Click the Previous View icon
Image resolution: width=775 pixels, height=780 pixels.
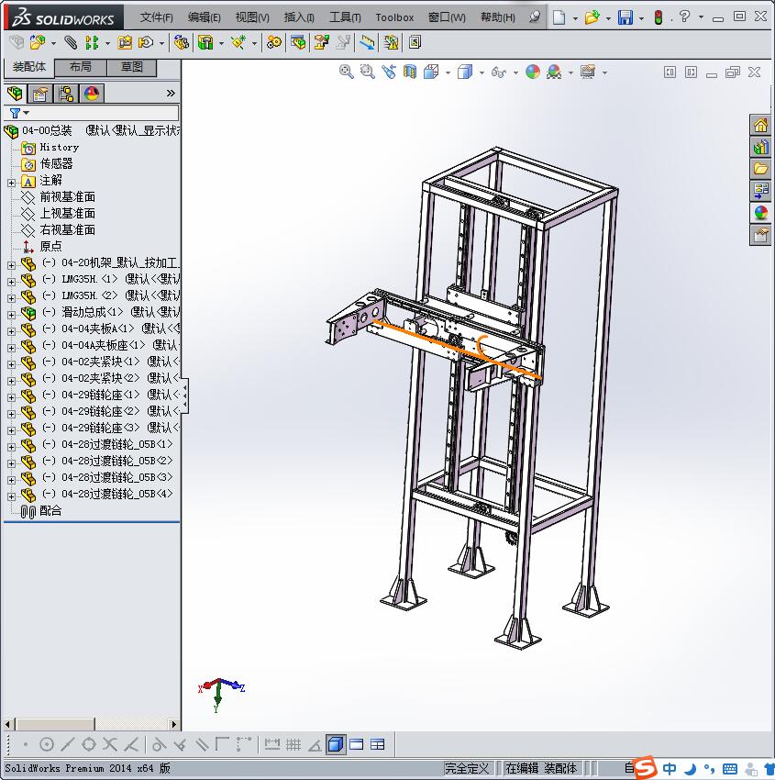coord(389,72)
